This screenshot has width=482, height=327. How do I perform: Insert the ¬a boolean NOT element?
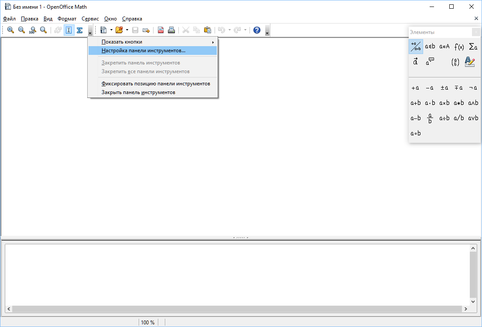click(473, 88)
